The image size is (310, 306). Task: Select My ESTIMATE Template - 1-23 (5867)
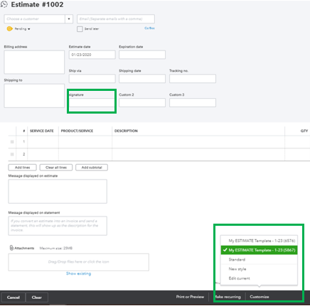(x=259, y=250)
